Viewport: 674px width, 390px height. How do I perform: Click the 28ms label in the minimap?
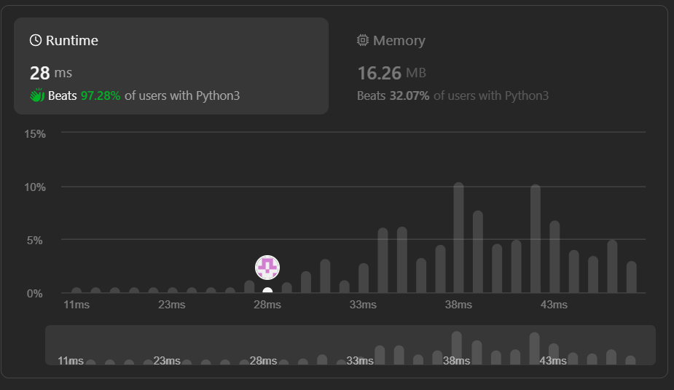point(263,360)
